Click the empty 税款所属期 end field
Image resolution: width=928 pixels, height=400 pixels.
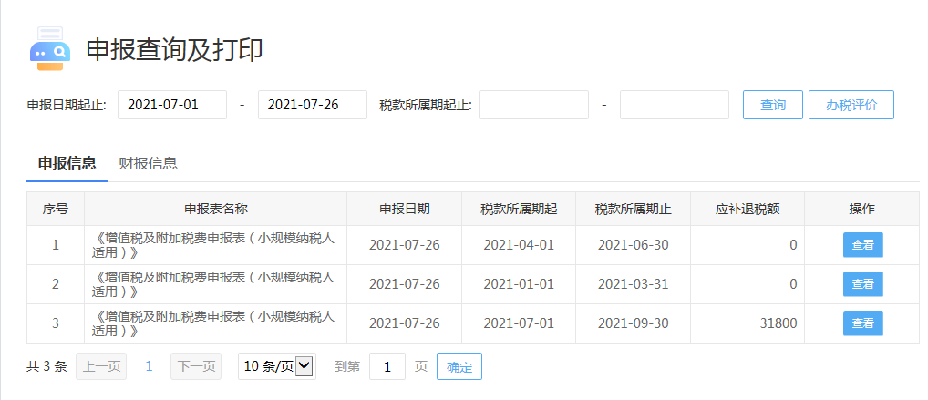(x=674, y=106)
